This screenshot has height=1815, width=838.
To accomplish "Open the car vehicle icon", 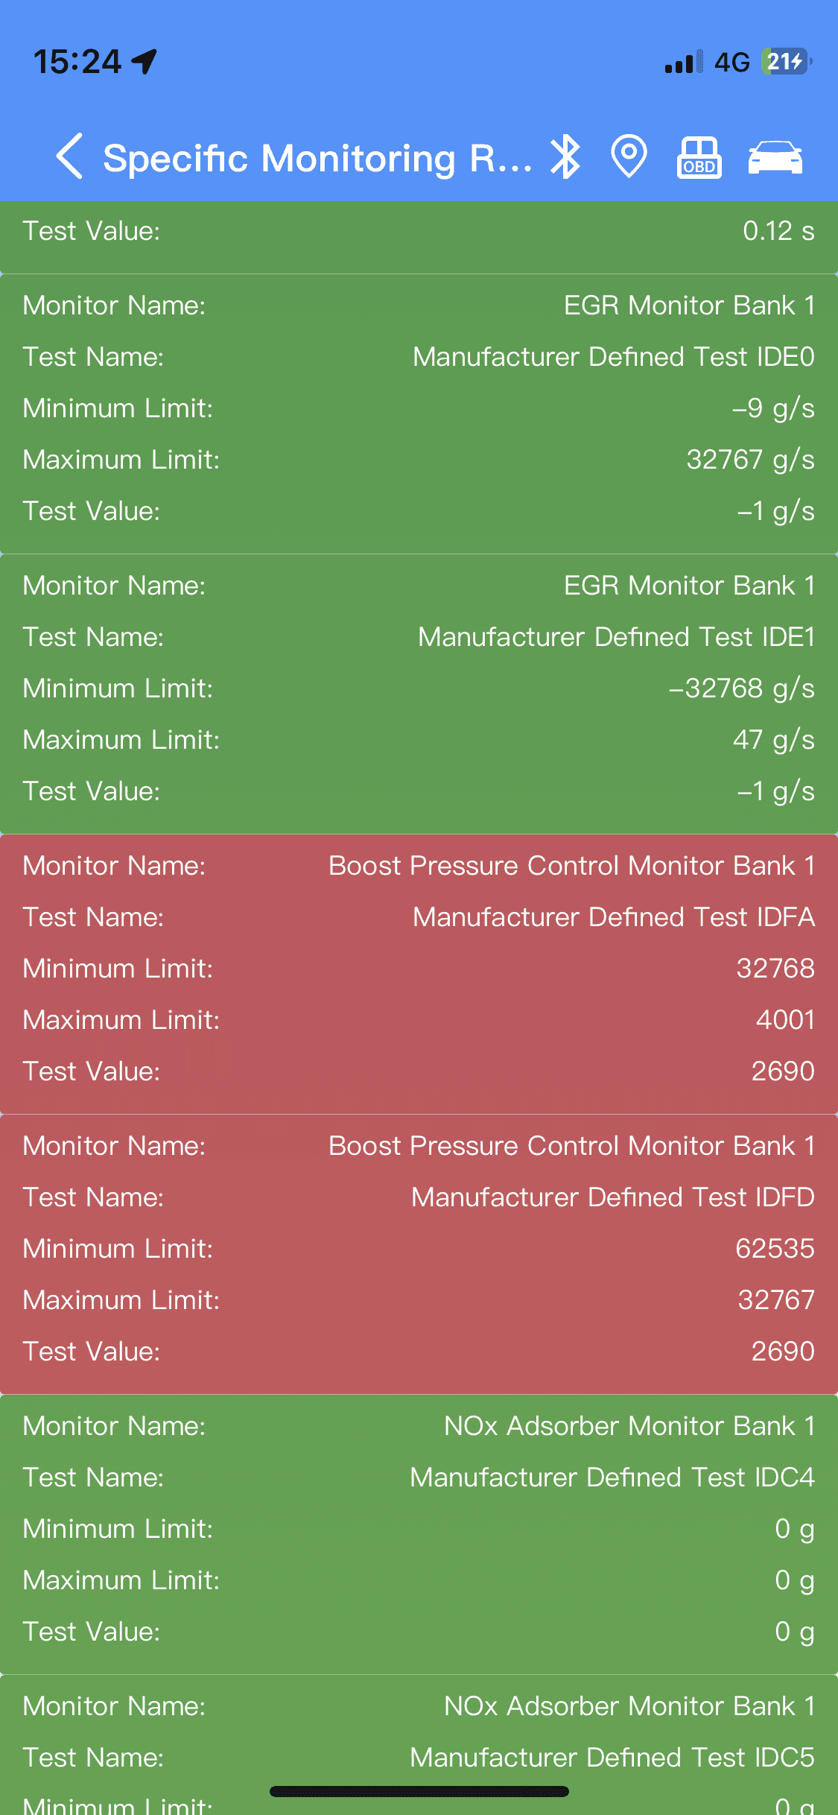I will (x=775, y=157).
